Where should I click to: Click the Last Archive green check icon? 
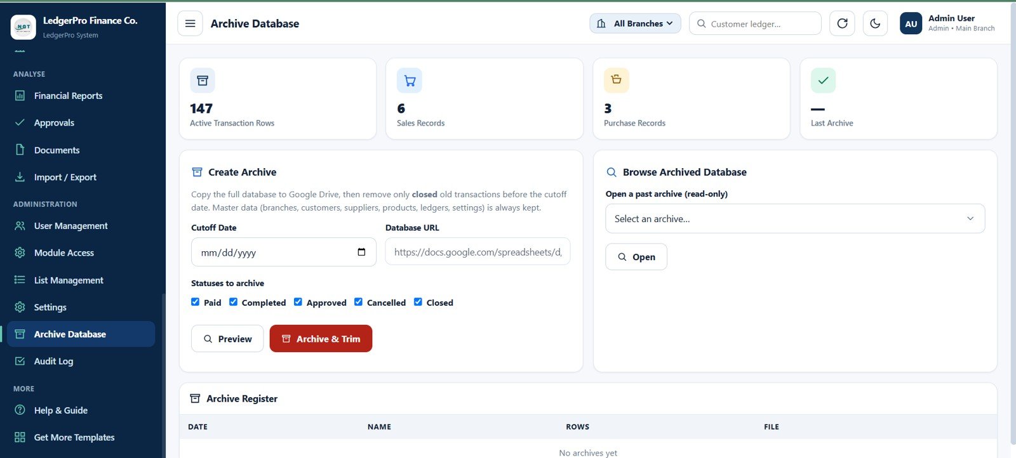pos(823,81)
